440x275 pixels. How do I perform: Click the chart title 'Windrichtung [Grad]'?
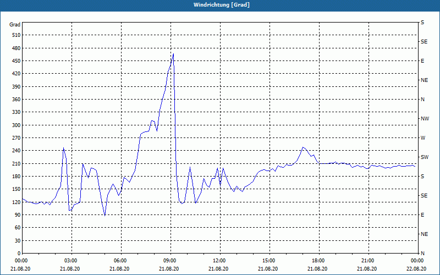222,5
